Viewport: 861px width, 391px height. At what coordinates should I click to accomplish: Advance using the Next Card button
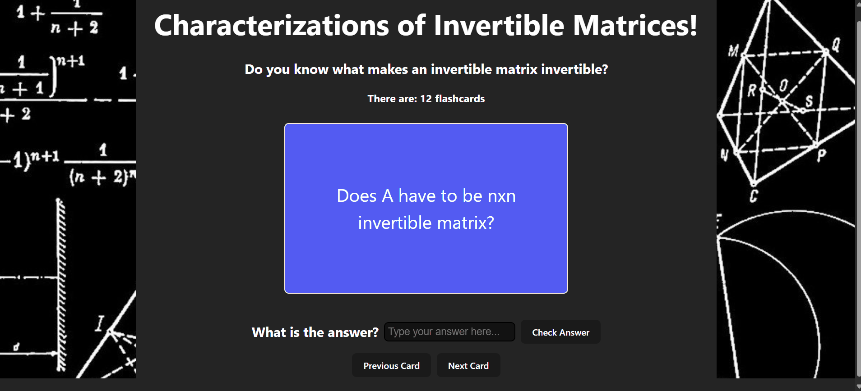tap(468, 365)
